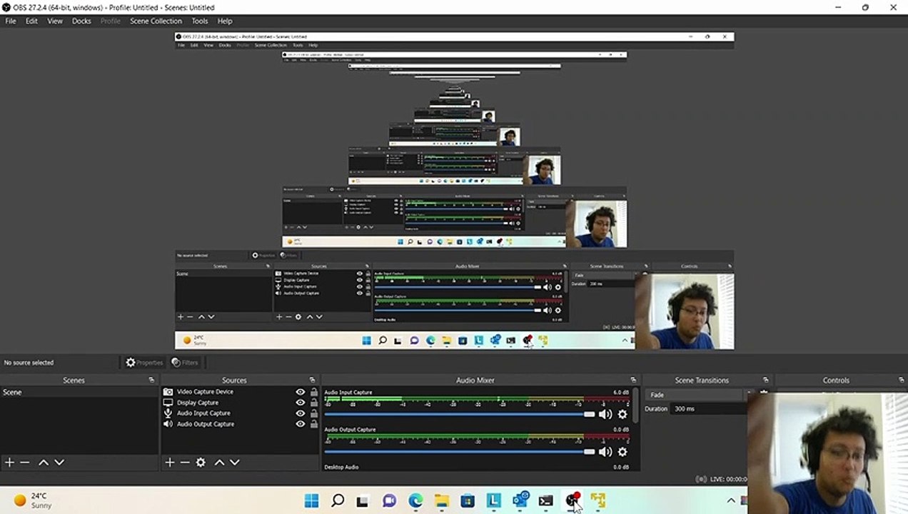908x514 pixels.
Task: Open the Docks menu
Action: pyautogui.click(x=81, y=21)
